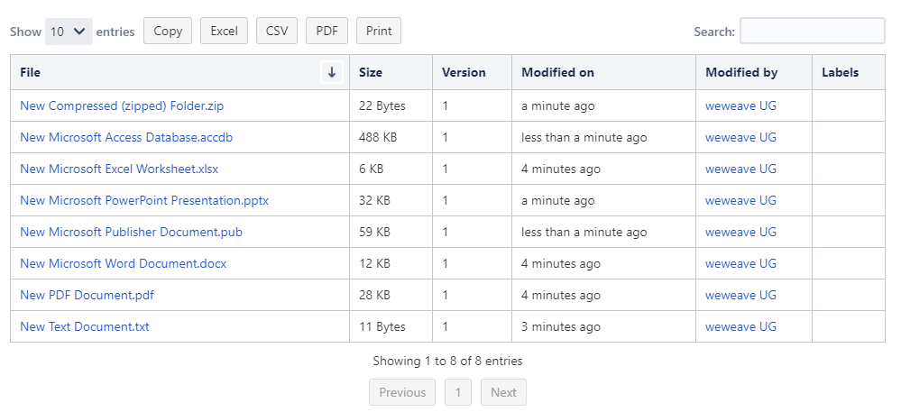The height and width of the screenshot is (412, 901).
Task: Open weweave UG profile in zip row
Action: point(740,105)
